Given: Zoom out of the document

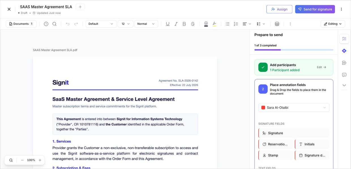Looking at the screenshot, I should pos(22,160).
